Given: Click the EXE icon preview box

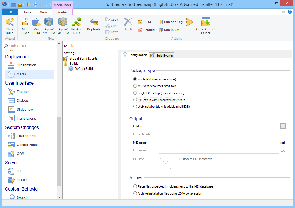Looking at the screenshot, I should pos(165,163).
